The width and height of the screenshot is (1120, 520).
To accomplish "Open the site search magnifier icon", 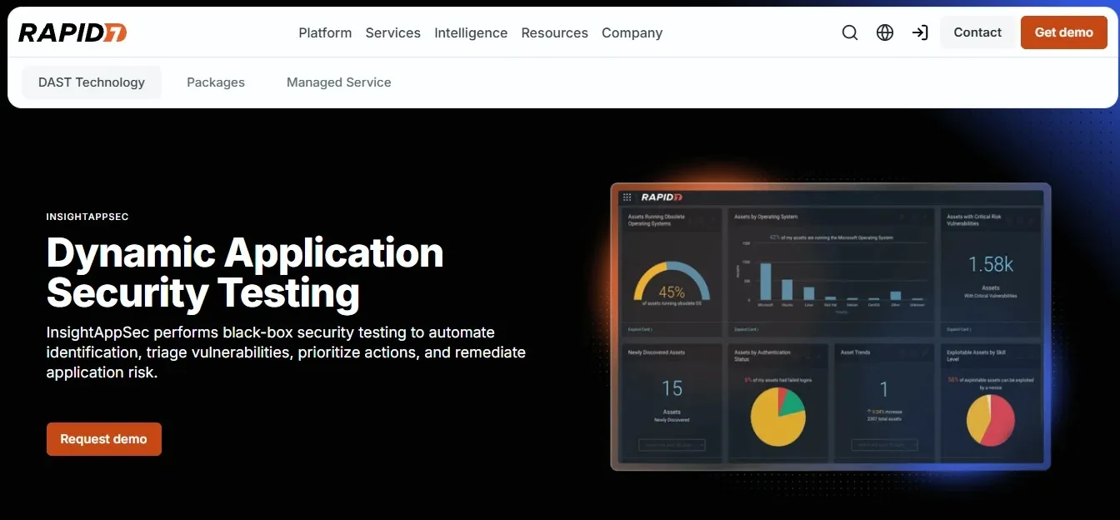I will tap(849, 32).
